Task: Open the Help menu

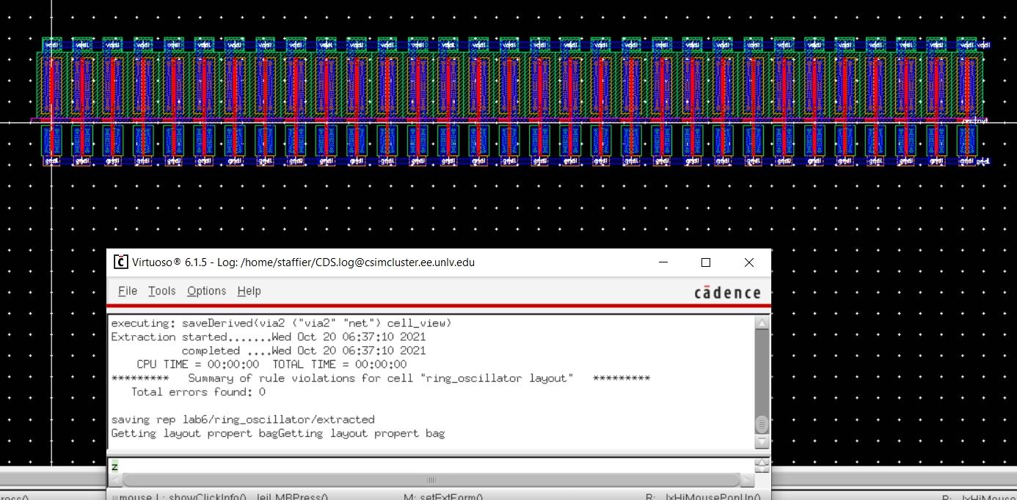Action: (249, 291)
